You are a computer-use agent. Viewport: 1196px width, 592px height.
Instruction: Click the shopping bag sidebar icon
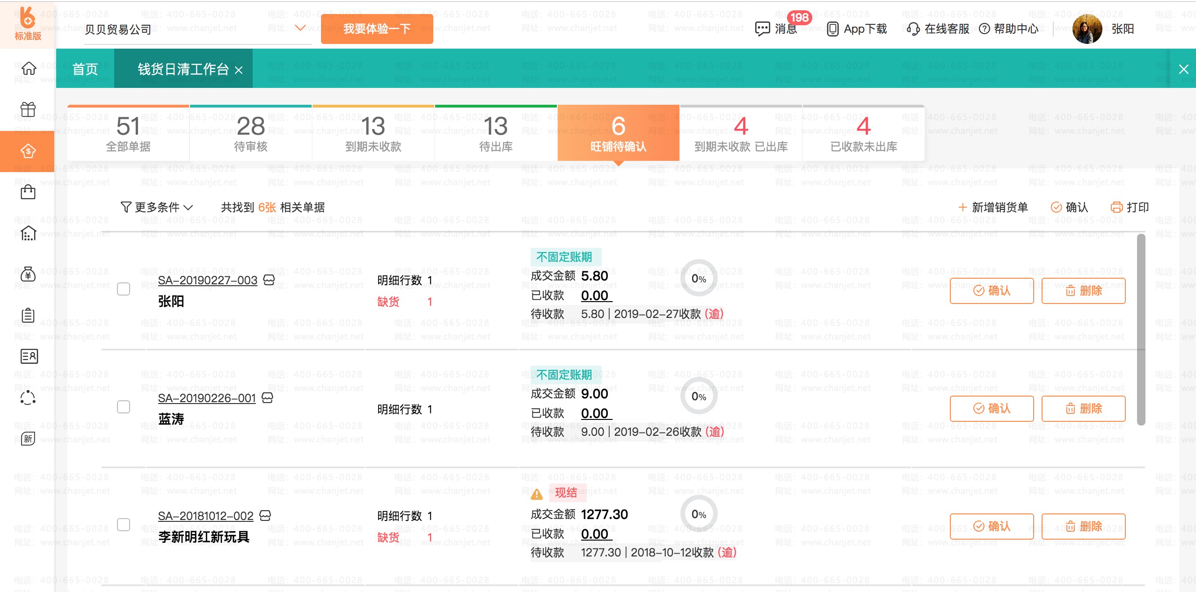pos(28,192)
